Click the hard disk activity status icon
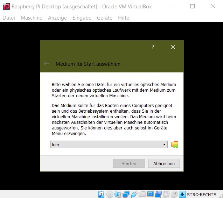 101,194
